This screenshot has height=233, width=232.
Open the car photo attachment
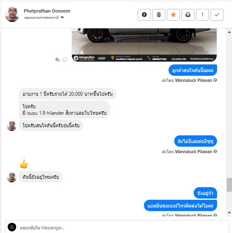coord(144,45)
